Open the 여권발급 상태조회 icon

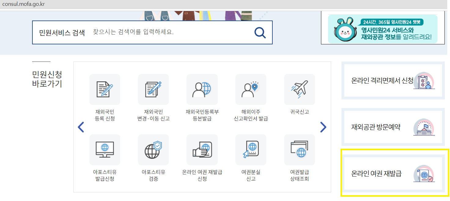(300, 150)
